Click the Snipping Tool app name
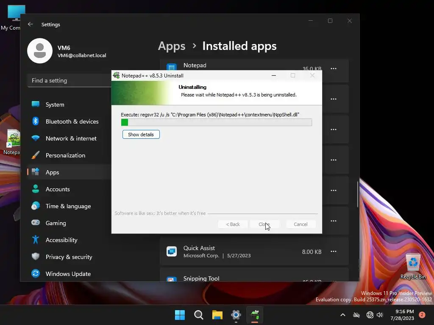Viewport: 434px width, 325px height. 201,278
